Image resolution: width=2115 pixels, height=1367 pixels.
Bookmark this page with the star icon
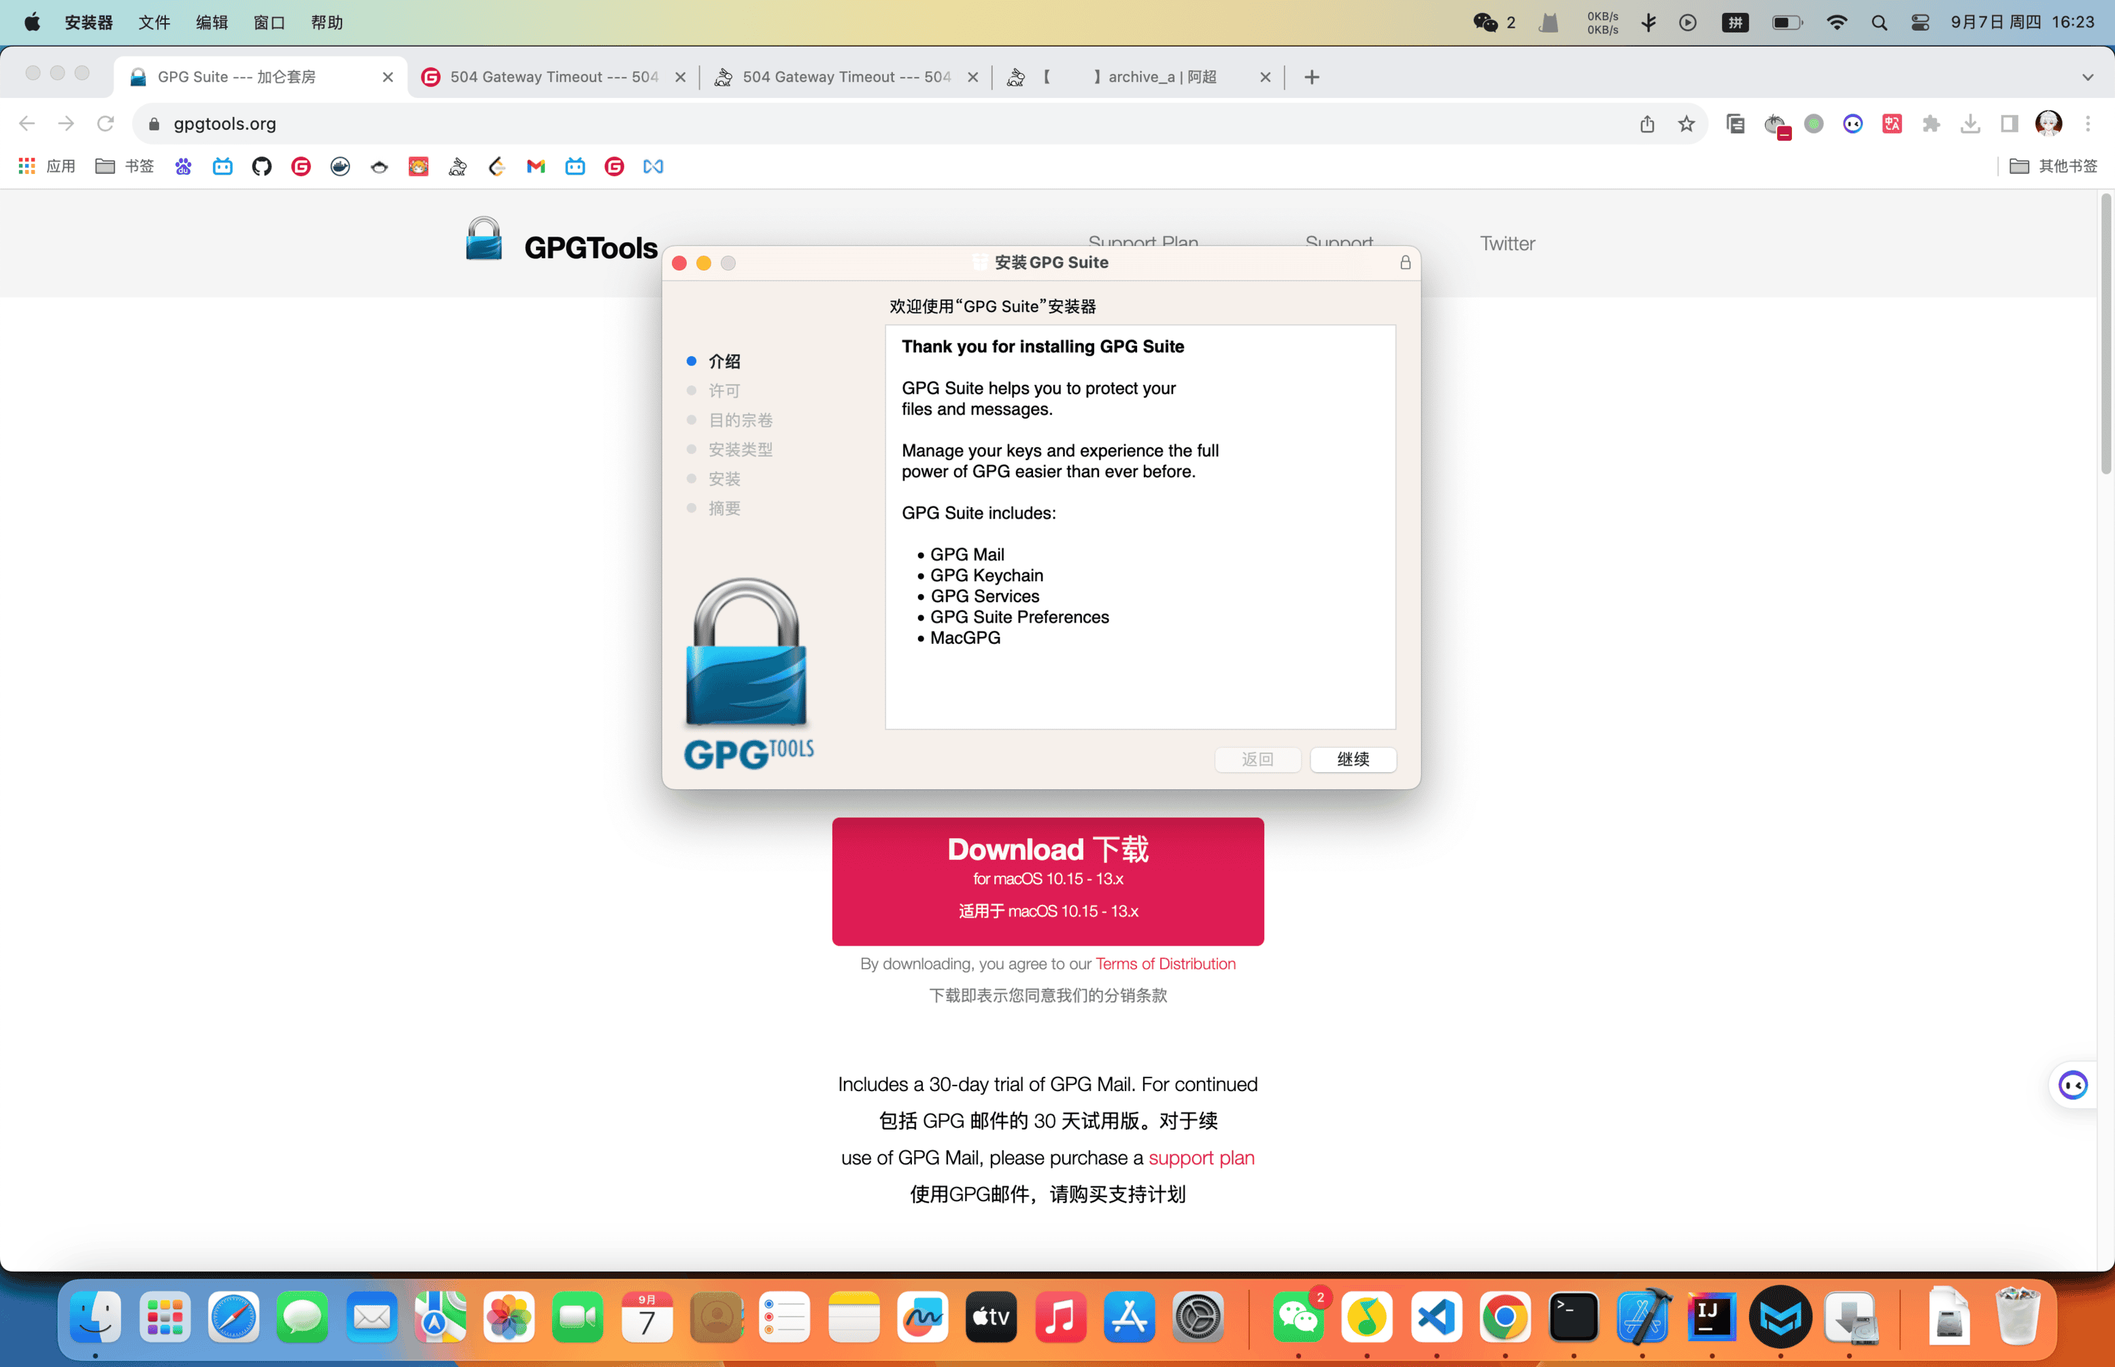tap(1686, 124)
